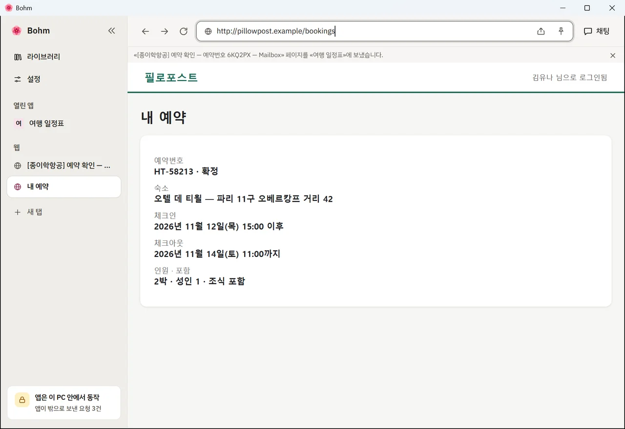Open the 여행 일정표 app

pyautogui.click(x=64, y=124)
